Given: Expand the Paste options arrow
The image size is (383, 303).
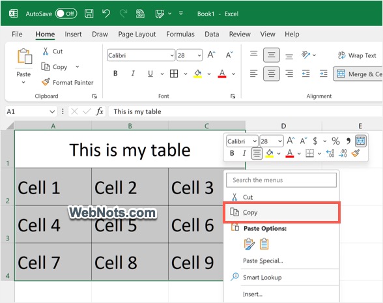Looking at the screenshot, I should click(23, 82).
